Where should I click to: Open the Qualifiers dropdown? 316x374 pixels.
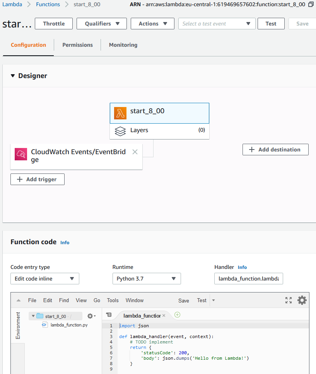coord(101,24)
